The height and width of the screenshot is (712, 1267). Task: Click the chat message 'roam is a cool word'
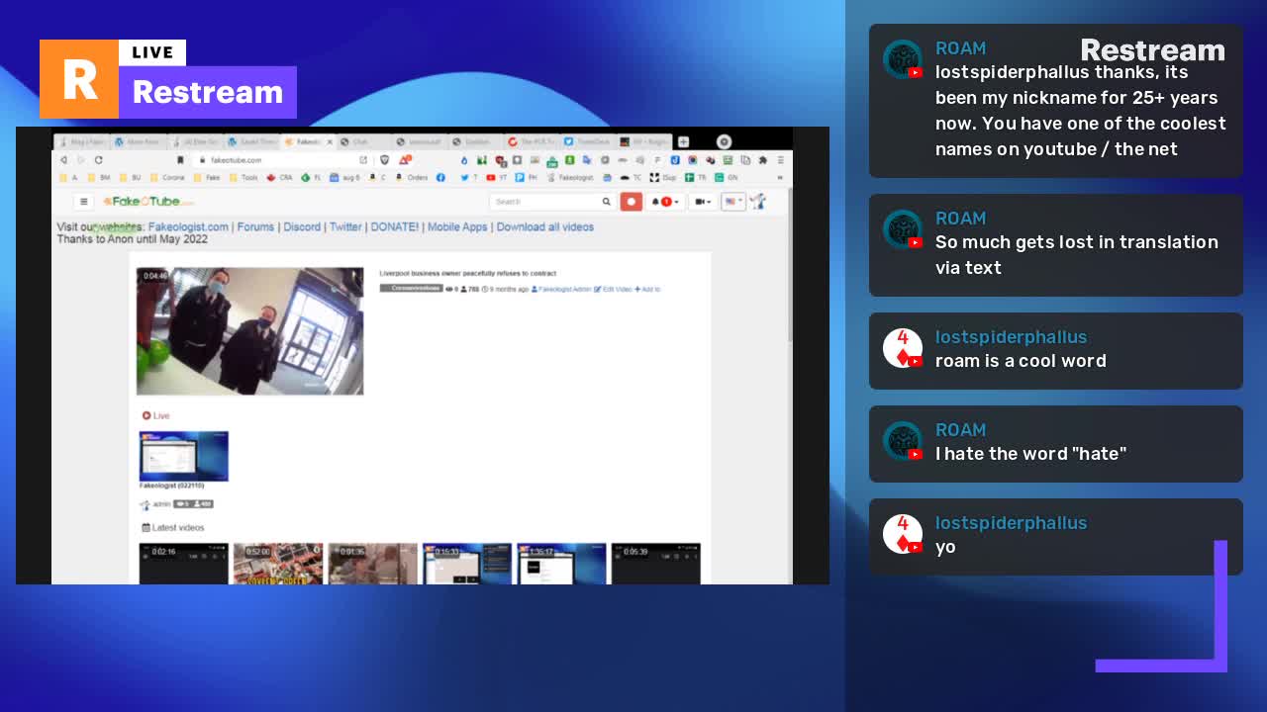1021,361
